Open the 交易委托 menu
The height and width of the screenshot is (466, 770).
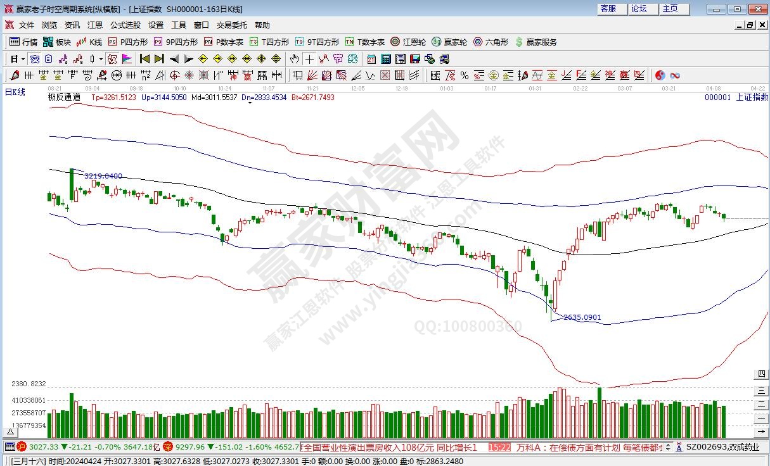click(x=231, y=25)
